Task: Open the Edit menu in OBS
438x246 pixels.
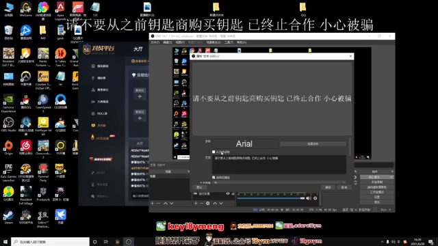Action: click(x=168, y=42)
